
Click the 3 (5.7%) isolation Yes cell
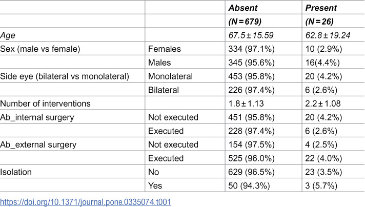321,185
